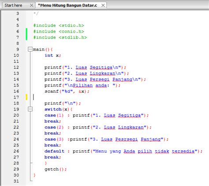Screen dimensions: 209x186
Task: Click the "Menu yang Anda pilih tidak tersedia" string
Action: 145,151
